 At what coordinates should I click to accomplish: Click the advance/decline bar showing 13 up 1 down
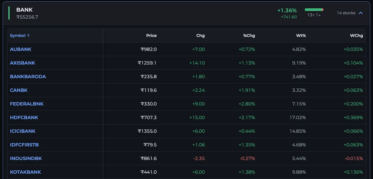(x=314, y=10)
